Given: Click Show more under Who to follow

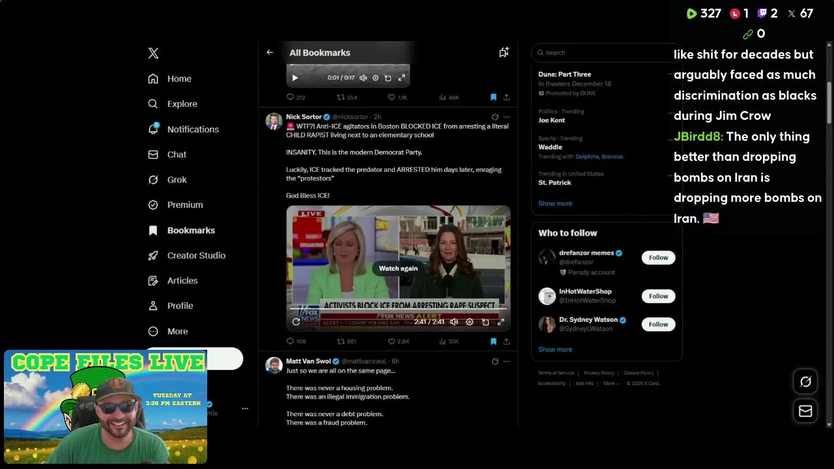Looking at the screenshot, I should point(555,349).
